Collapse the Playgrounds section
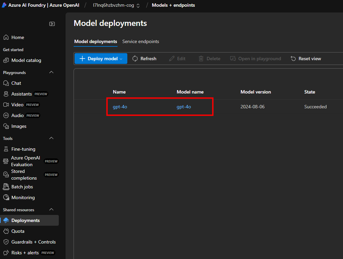The height and width of the screenshot is (259, 343). [51, 72]
